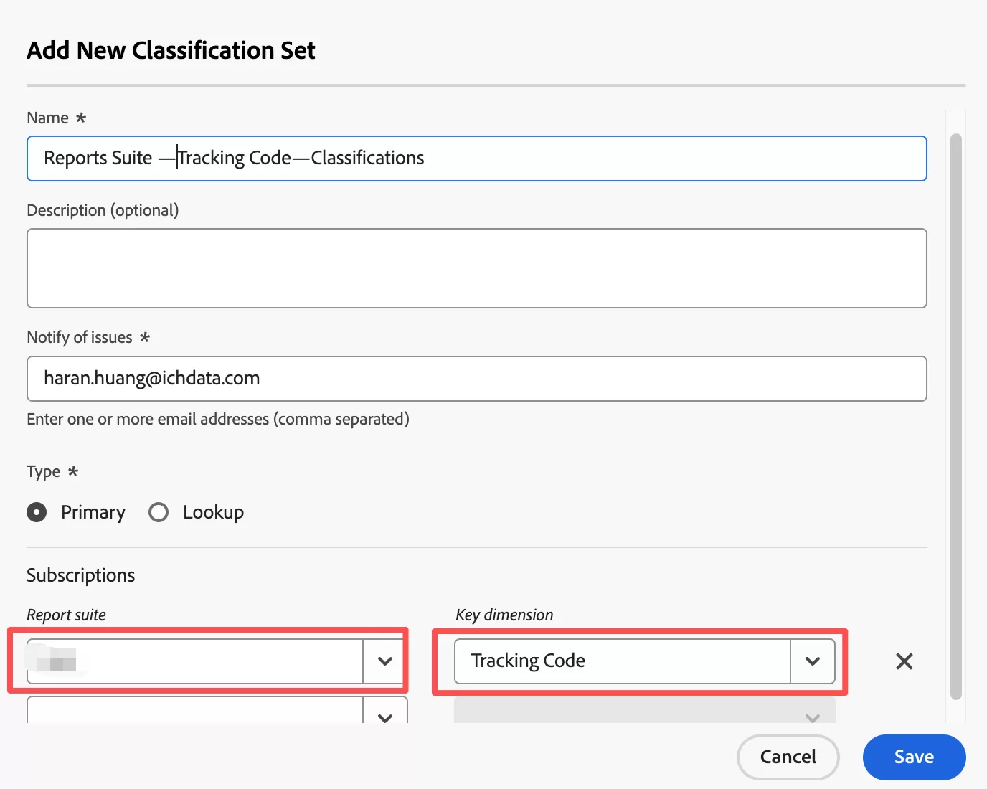Focus the Notify of issues email field

point(476,379)
